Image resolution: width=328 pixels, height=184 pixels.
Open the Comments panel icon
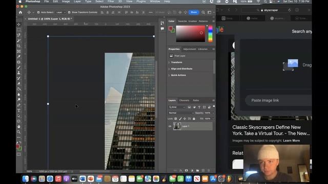click(x=162, y=29)
